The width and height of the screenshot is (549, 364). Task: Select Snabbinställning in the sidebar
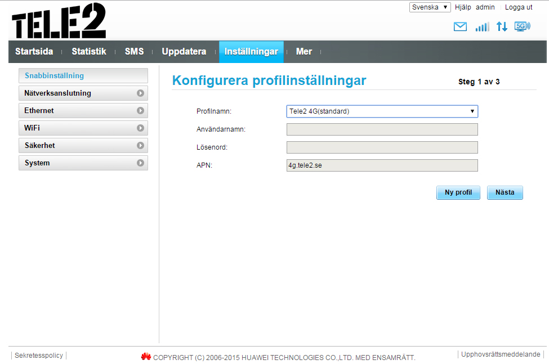[x=83, y=75]
